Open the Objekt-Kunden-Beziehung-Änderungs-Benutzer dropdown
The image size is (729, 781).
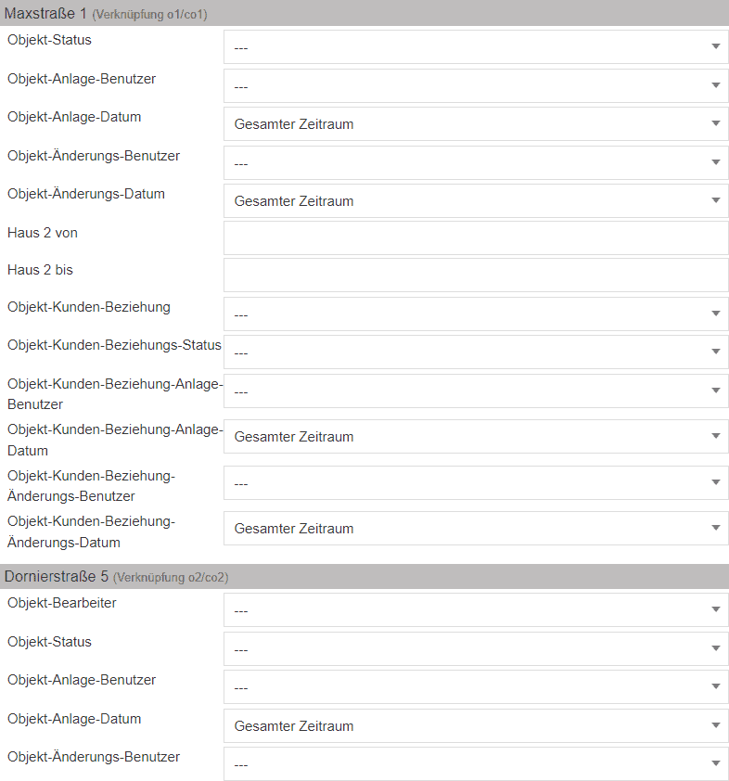[x=475, y=483]
